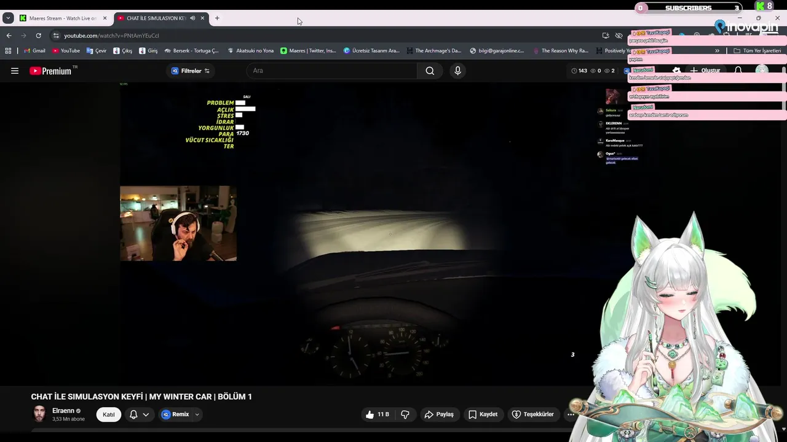
Task: Click the Katıl join button
Action: tap(109, 414)
